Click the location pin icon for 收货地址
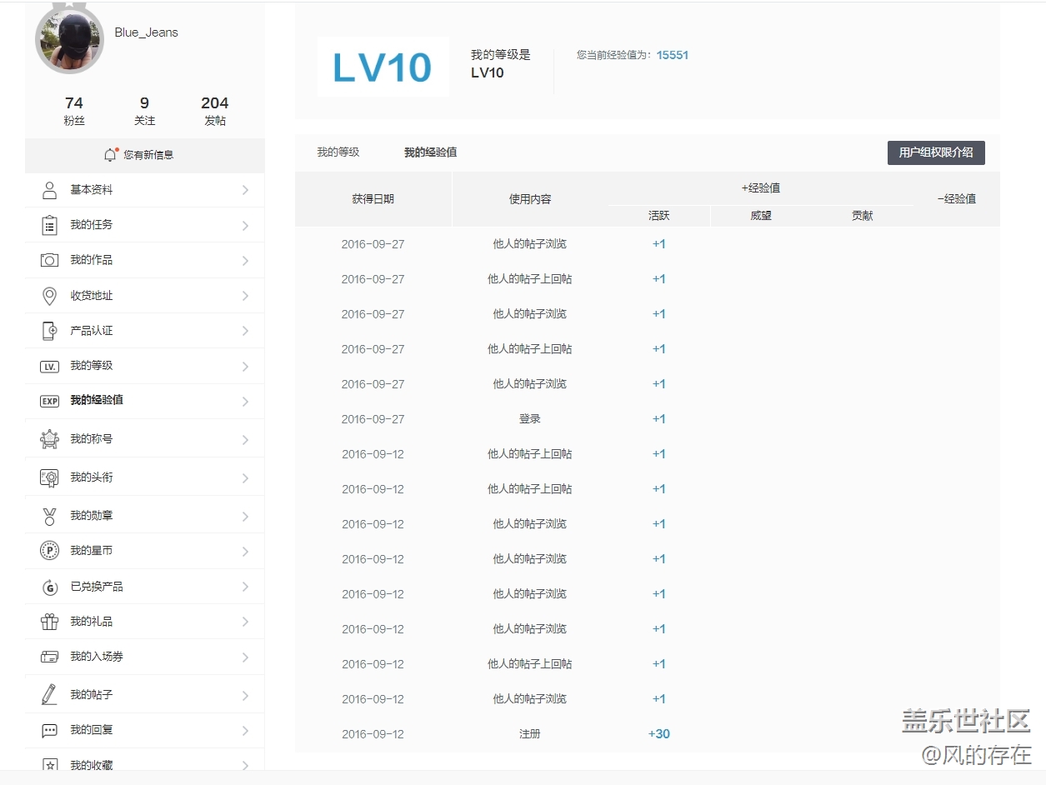 49,296
